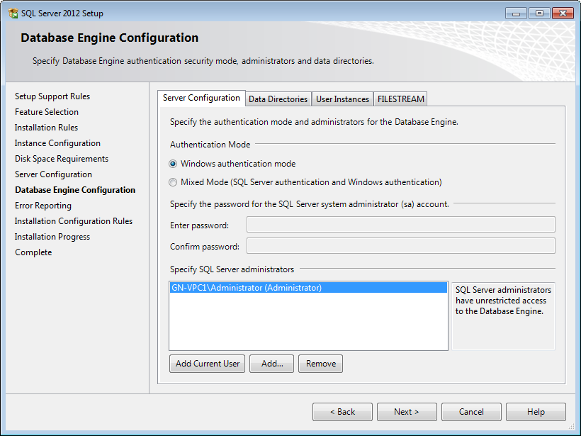Click the Add Current User button
The height and width of the screenshot is (436, 581).
[208, 364]
